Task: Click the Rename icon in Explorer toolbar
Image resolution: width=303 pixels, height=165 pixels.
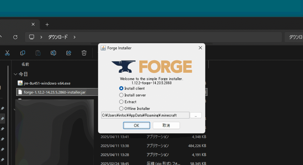Action: 53,53
